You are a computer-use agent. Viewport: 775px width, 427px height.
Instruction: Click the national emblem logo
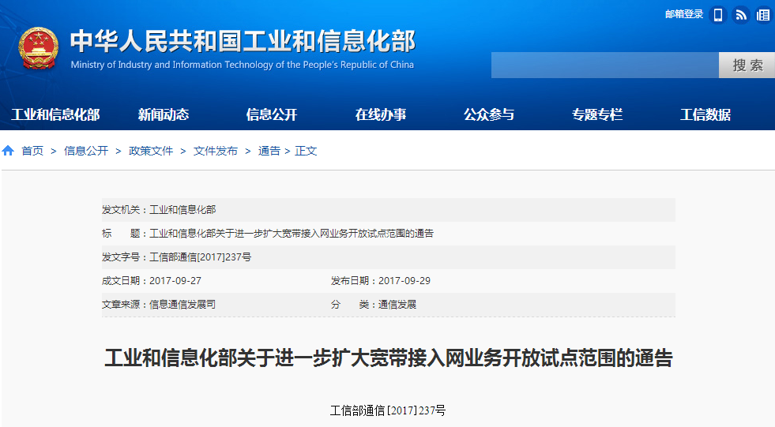[39, 48]
